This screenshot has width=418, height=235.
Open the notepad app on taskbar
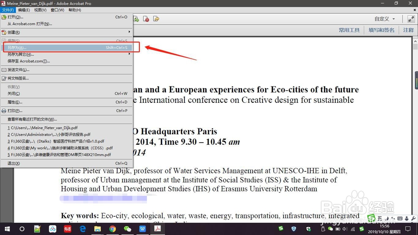coord(37,229)
